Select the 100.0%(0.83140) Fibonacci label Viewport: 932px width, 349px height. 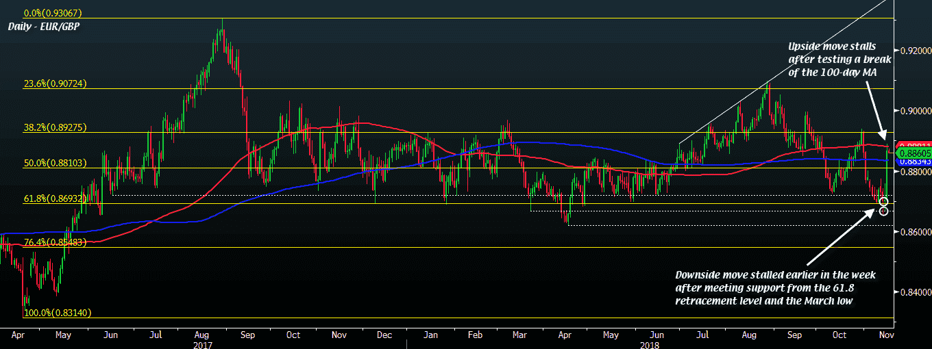58,312
